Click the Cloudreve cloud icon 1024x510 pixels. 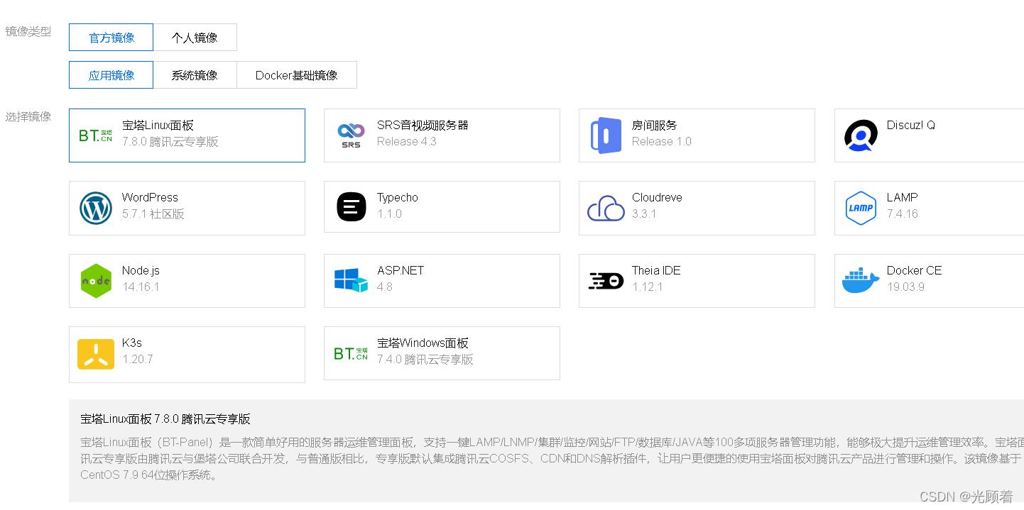pos(606,209)
